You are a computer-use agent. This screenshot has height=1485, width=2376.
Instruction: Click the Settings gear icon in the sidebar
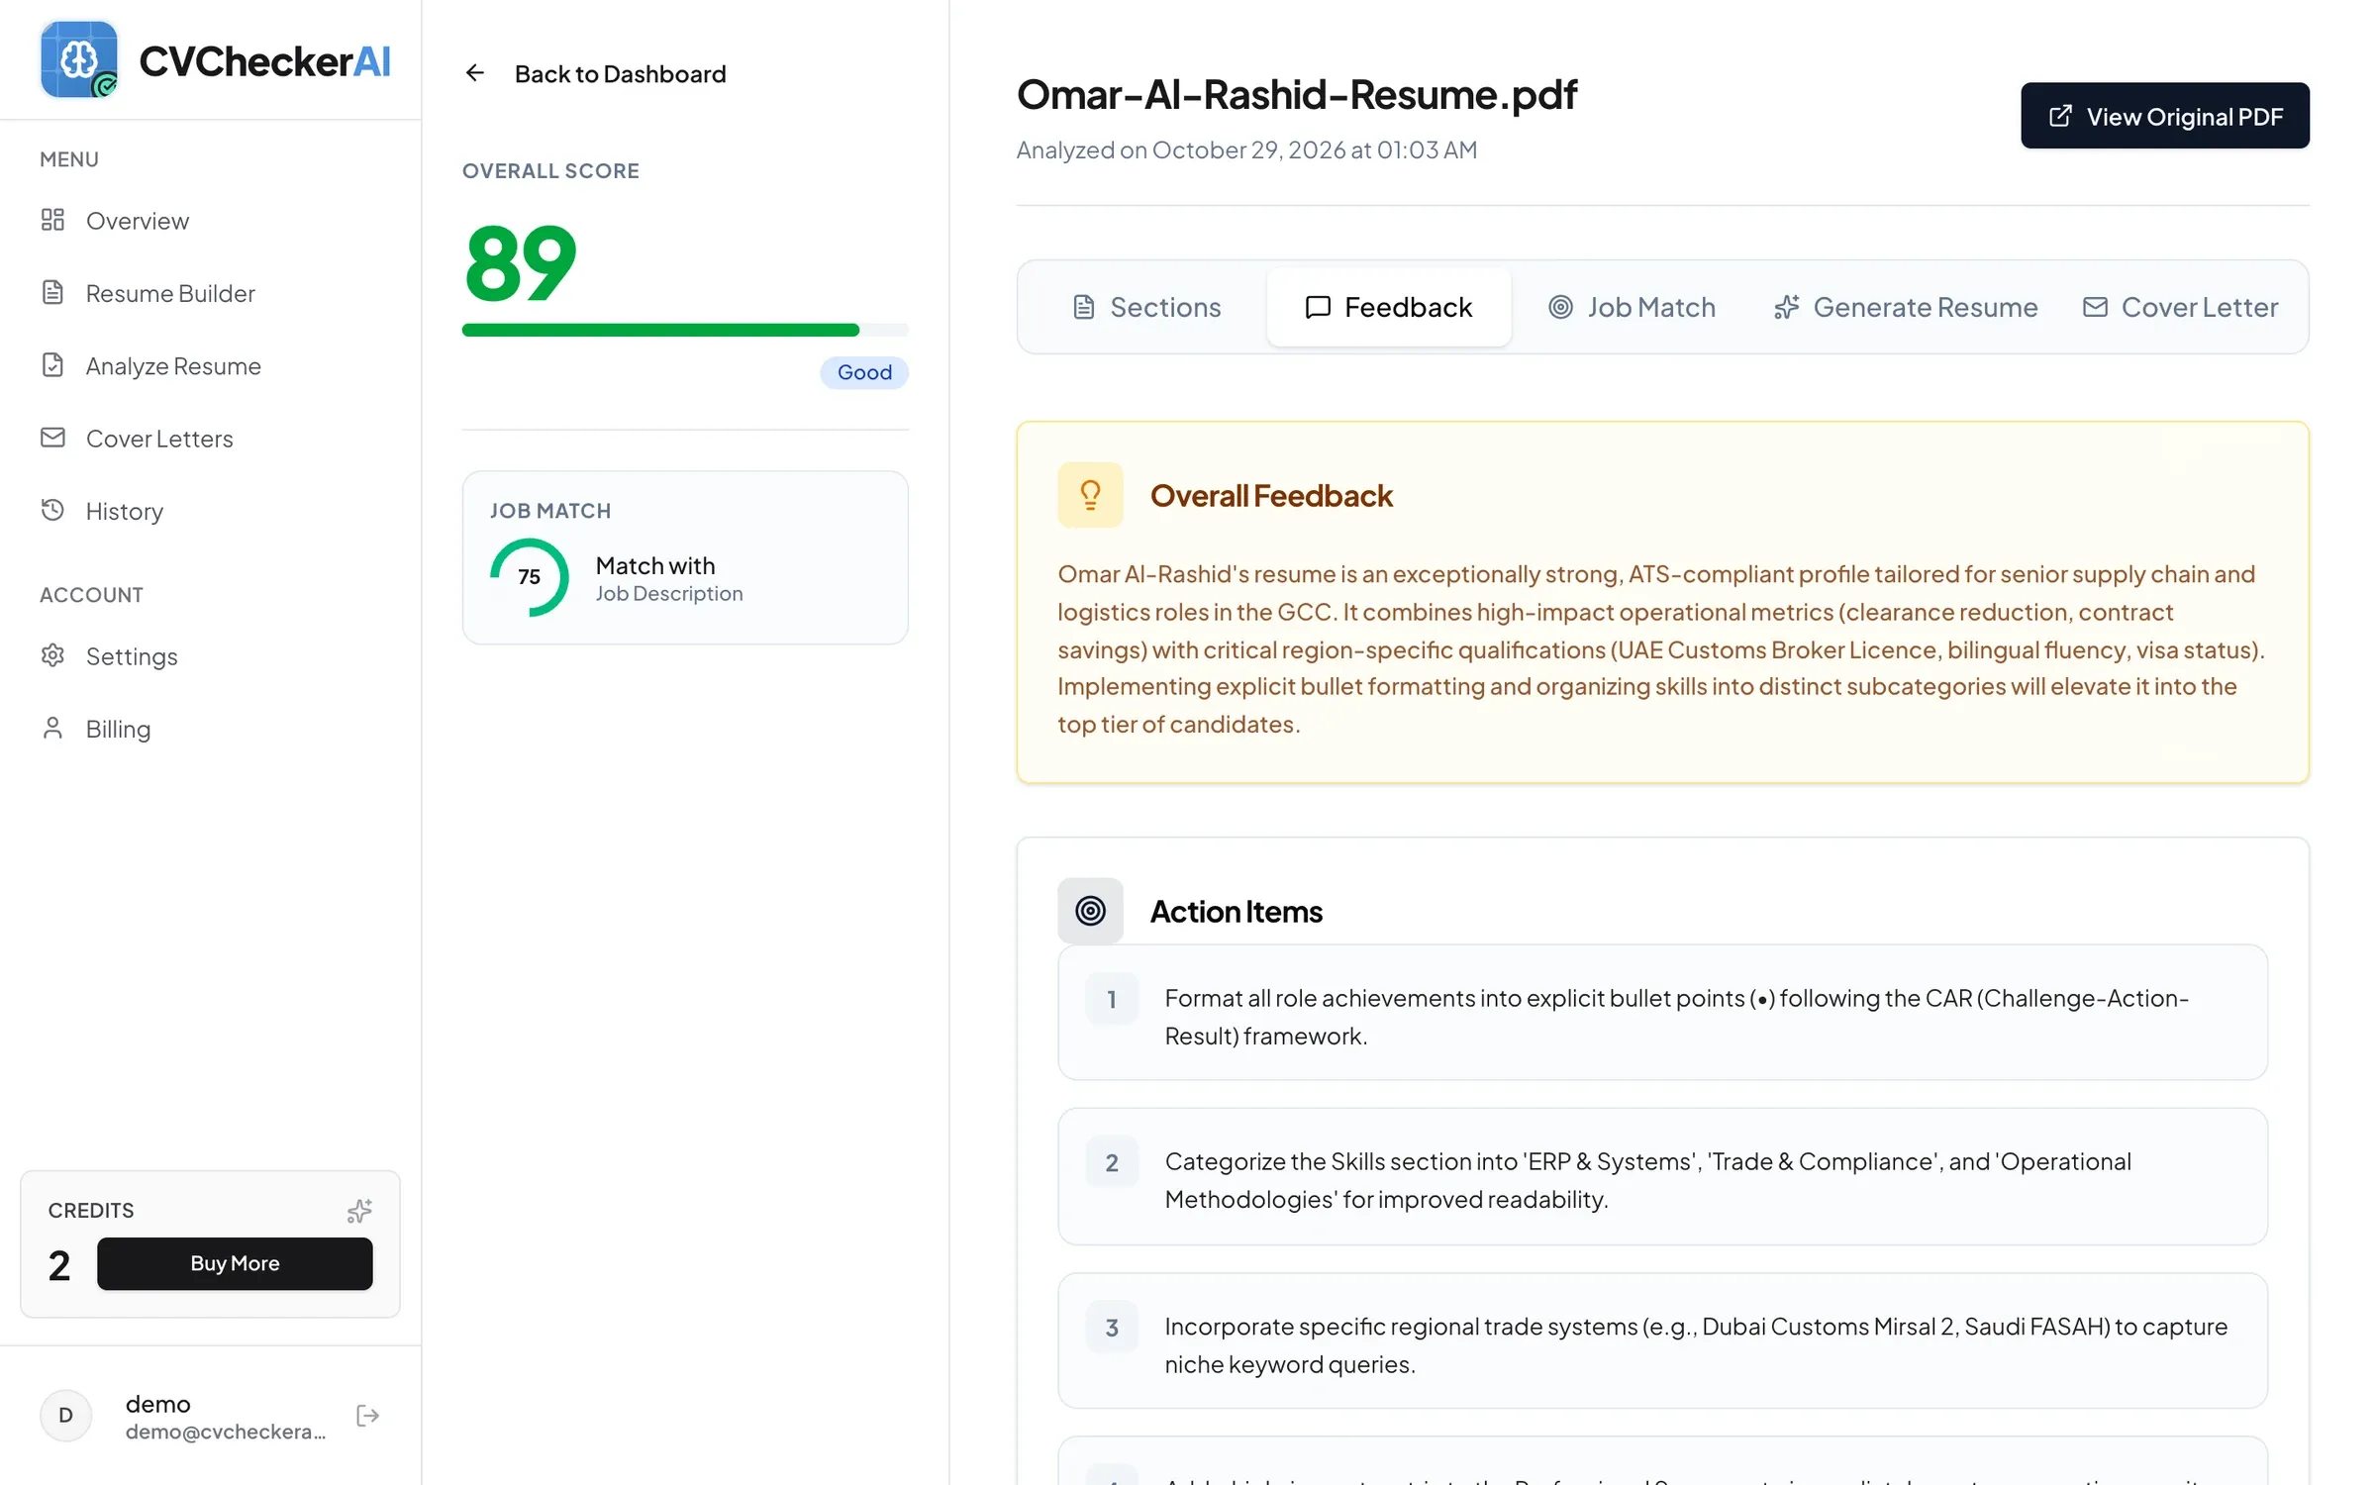coord(52,655)
